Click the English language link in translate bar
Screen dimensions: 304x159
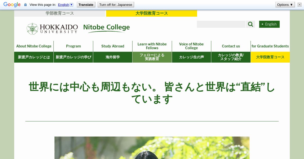pyautogui.click(x=63, y=5)
